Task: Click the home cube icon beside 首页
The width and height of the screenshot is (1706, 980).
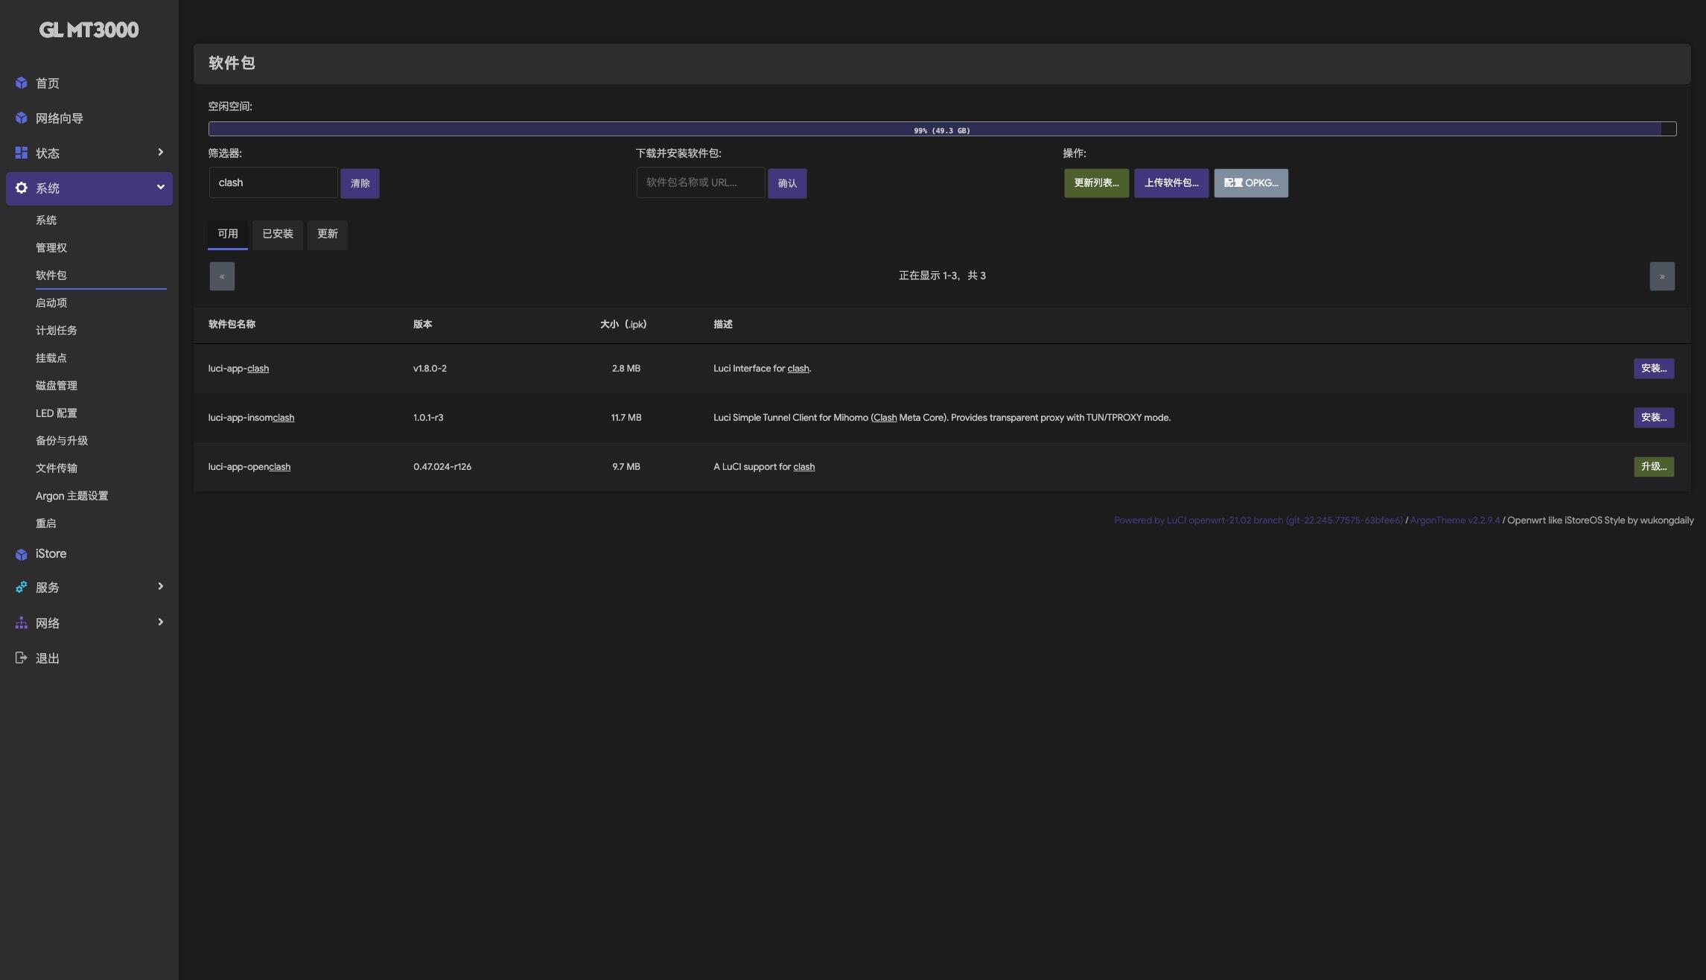Action: click(x=21, y=83)
